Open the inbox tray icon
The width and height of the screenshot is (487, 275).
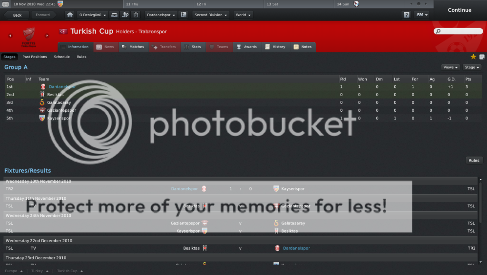click(114, 15)
